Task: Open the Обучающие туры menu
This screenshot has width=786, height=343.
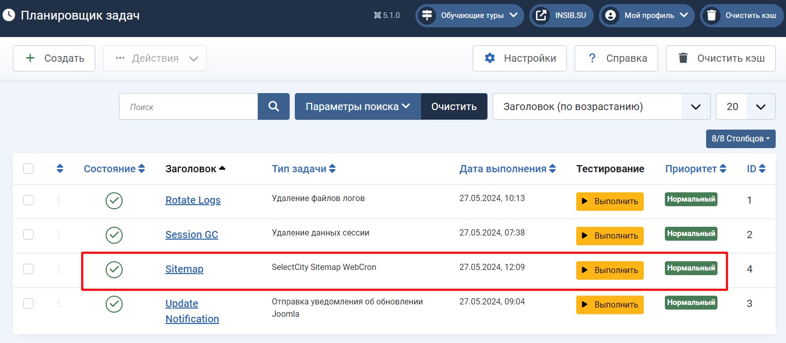Action: 469,15
